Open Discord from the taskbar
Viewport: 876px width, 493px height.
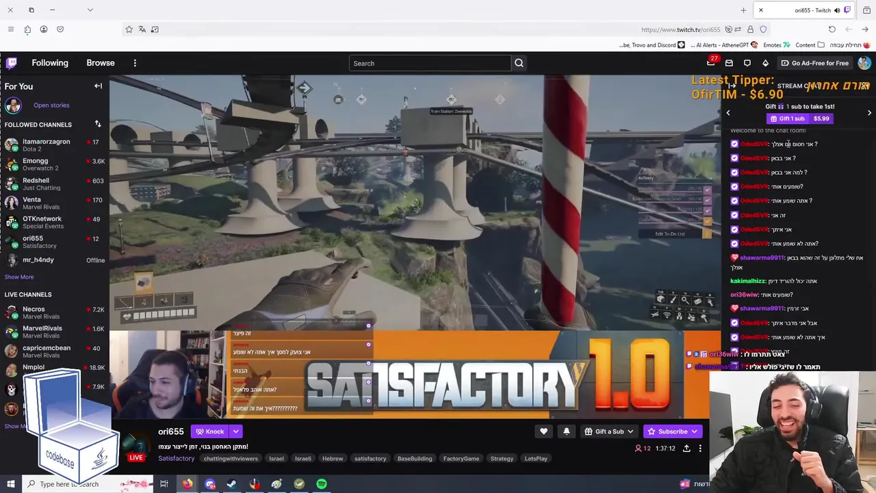coord(210,484)
